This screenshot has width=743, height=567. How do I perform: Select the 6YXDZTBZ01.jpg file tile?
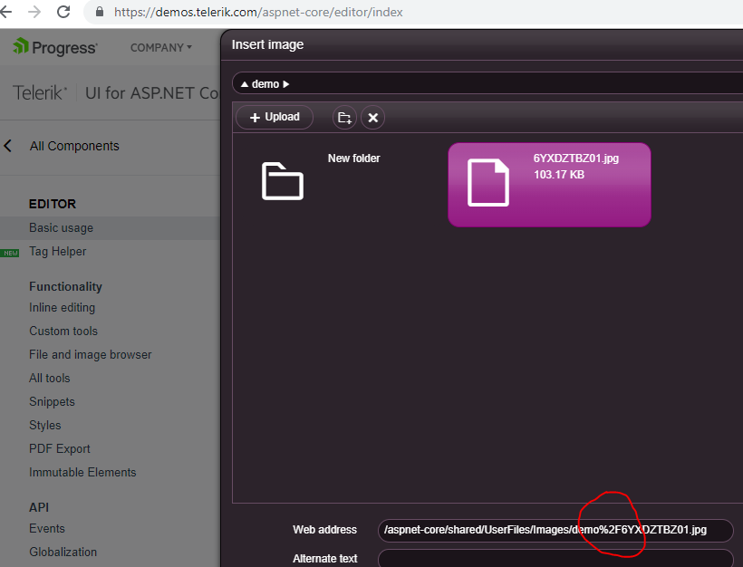pos(549,185)
